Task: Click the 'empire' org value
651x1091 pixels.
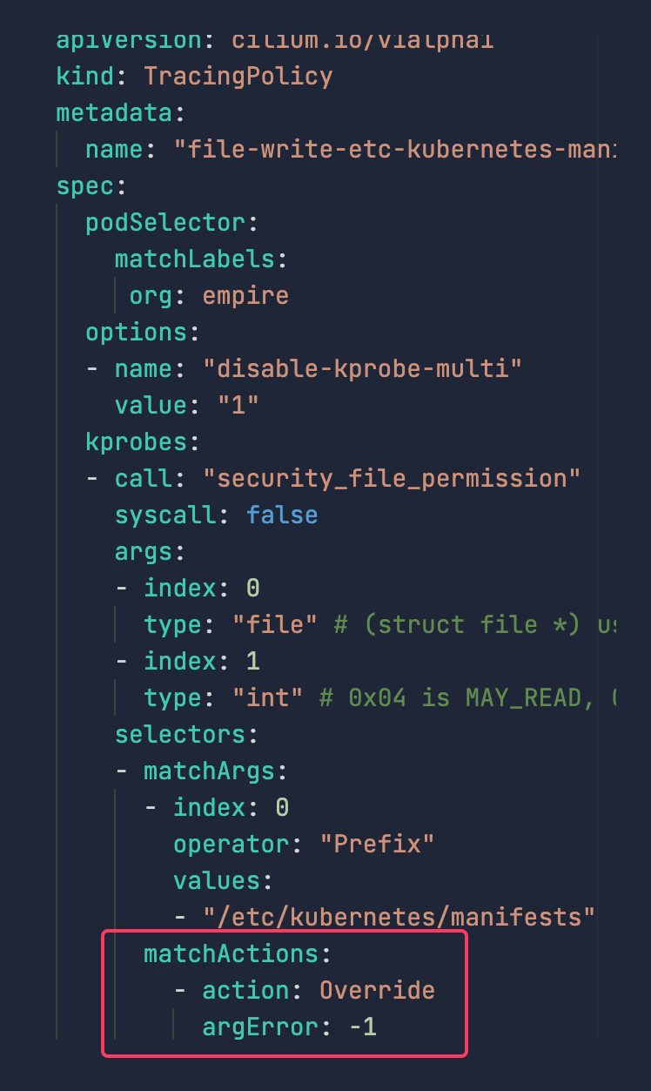Action: tap(245, 296)
